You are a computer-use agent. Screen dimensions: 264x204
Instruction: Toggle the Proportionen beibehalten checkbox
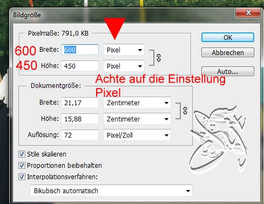click(x=22, y=166)
